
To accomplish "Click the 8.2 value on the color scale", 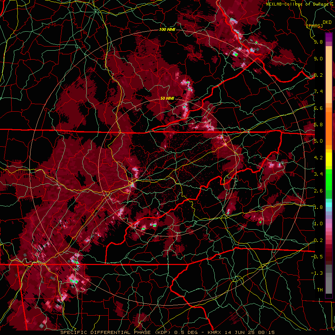I will pos(318,75).
